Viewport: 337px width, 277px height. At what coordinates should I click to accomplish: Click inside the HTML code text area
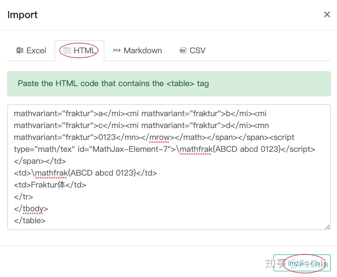(168, 167)
